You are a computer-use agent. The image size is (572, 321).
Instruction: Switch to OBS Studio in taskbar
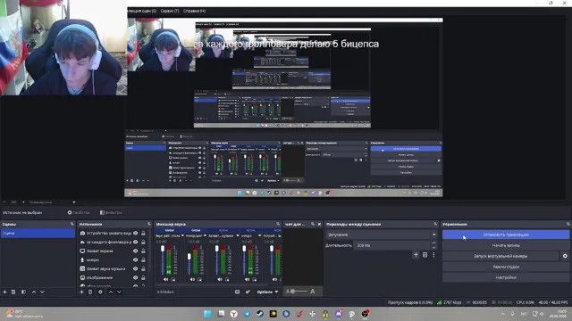[x=365, y=314]
